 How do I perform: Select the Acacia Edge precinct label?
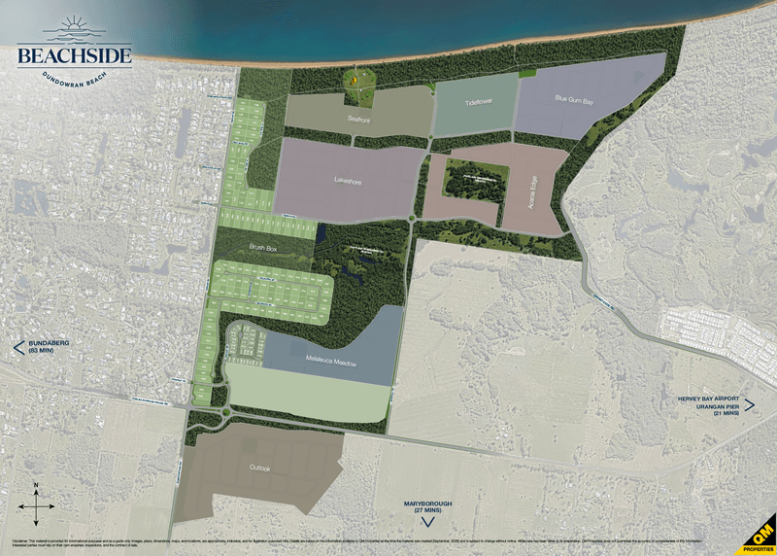click(533, 191)
